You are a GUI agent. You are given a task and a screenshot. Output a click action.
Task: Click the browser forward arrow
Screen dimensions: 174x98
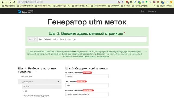(7, 2)
